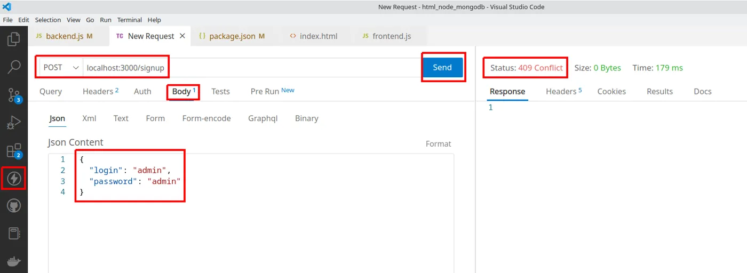Open the Response tab in results panel
The width and height of the screenshot is (747, 273).
click(507, 91)
